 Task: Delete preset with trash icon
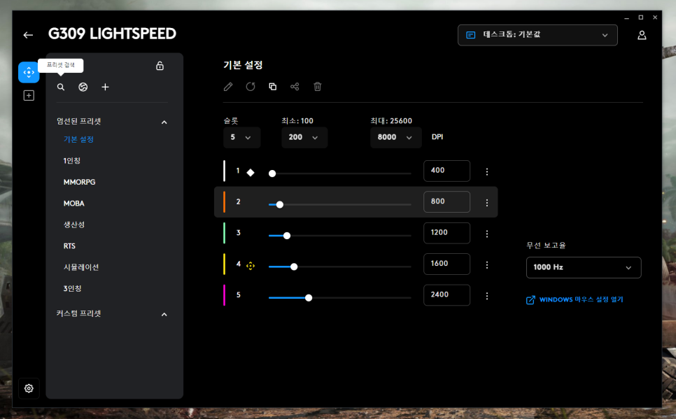pyautogui.click(x=318, y=87)
